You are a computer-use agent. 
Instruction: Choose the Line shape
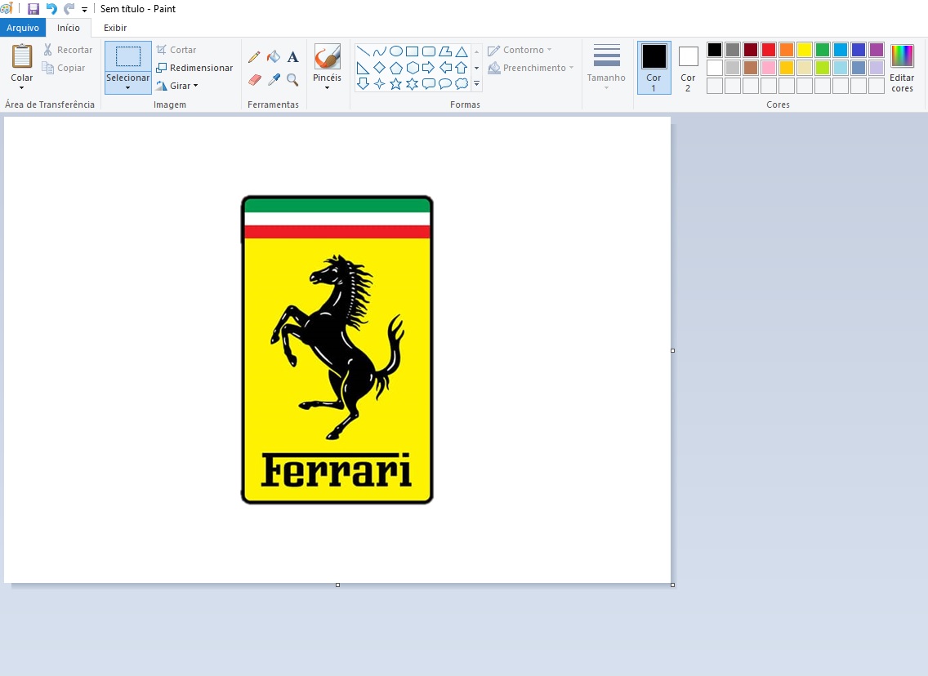tap(364, 51)
